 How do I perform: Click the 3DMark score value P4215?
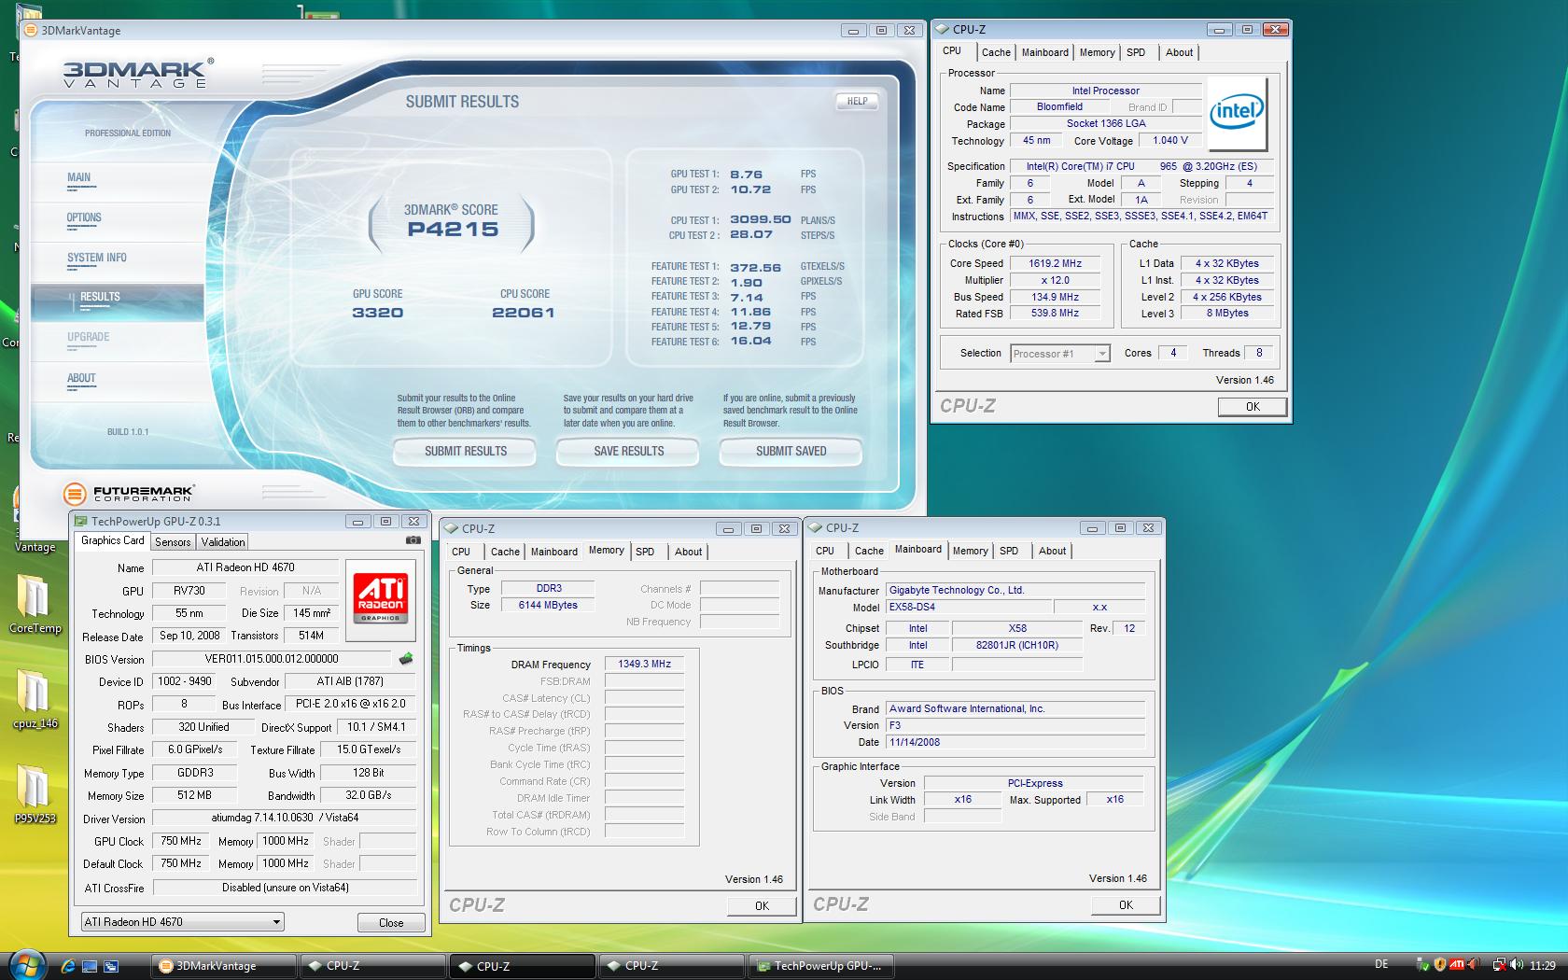[x=453, y=230]
